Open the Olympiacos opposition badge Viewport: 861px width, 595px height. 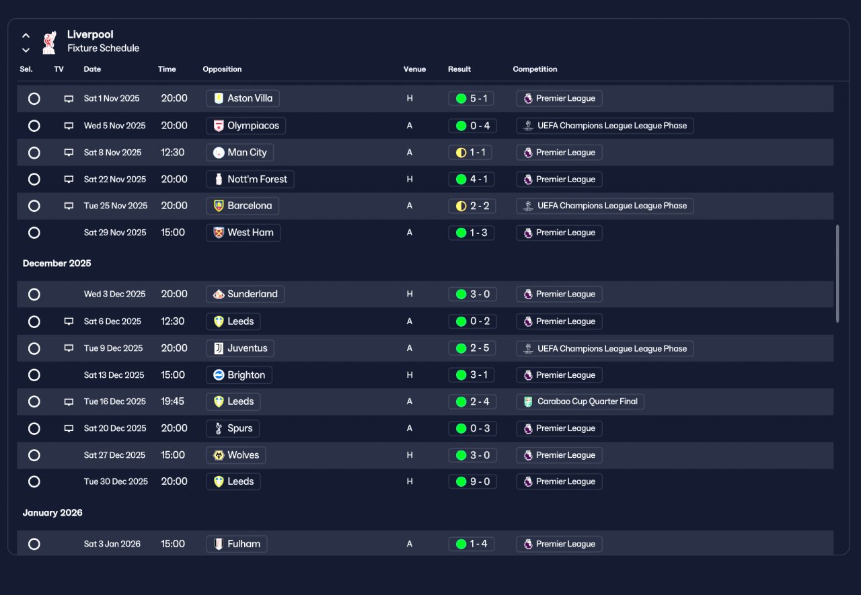(246, 125)
